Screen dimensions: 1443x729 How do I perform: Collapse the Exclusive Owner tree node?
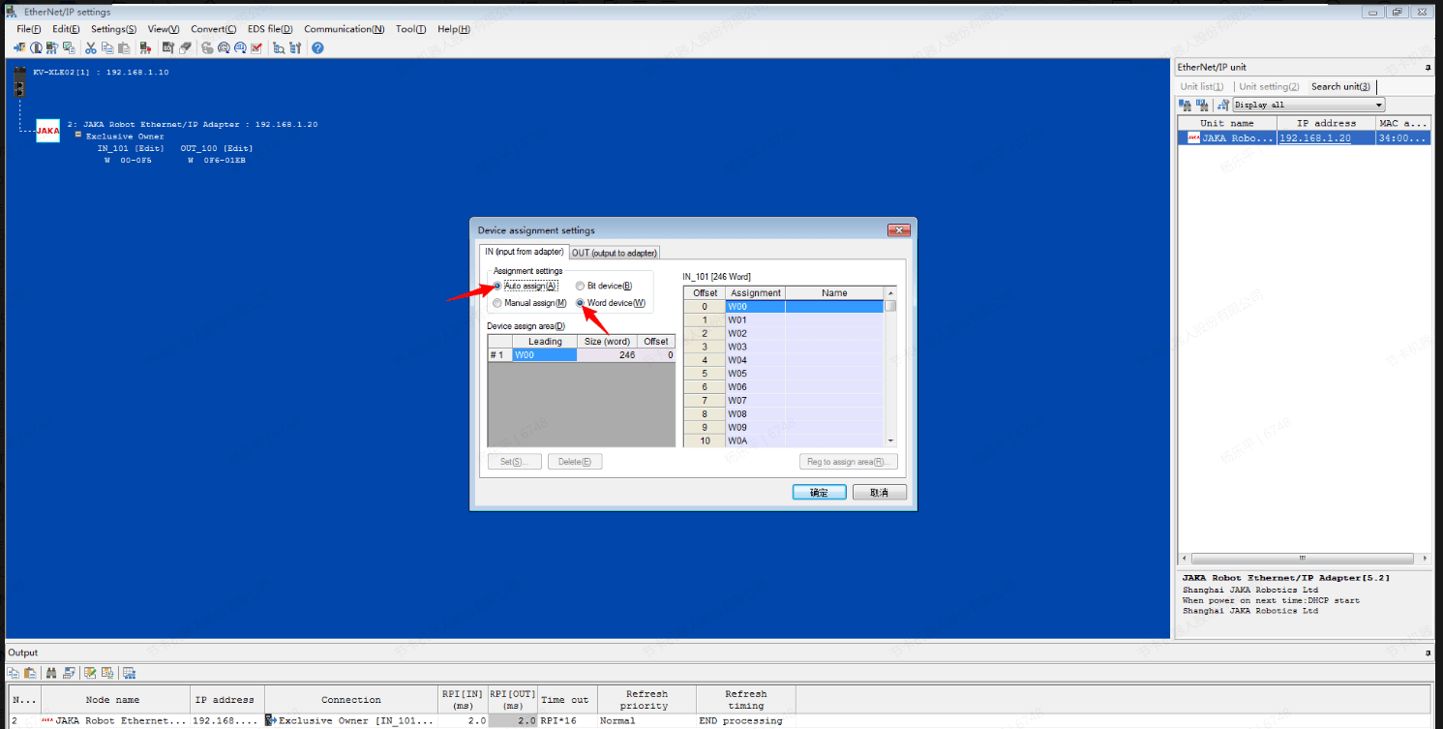(77, 136)
